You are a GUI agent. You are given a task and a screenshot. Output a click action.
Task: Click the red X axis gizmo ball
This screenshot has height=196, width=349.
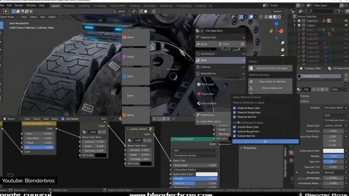click(x=281, y=32)
